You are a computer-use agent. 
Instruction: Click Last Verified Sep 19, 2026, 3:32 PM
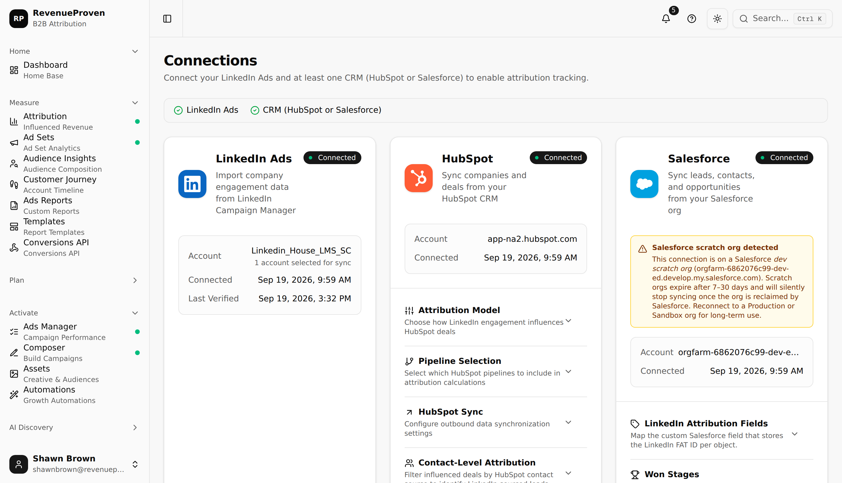270,298
